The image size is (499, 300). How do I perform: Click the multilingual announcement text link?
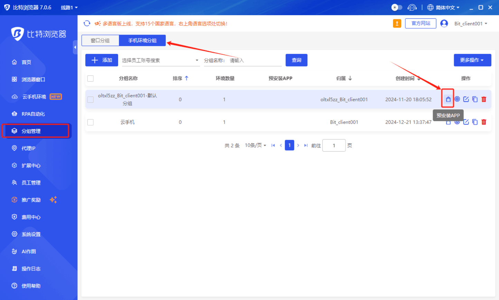pos(165,24)
